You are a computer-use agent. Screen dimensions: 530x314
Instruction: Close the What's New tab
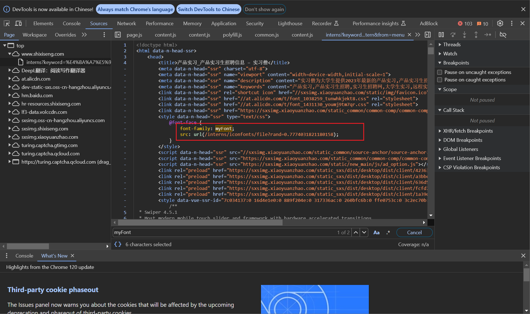72,256
